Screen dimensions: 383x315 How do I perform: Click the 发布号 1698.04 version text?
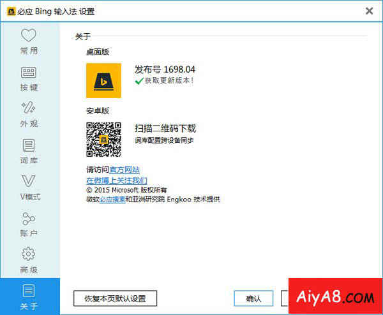tap(165, 70)
